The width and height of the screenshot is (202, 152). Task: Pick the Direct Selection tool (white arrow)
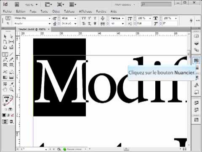11,37
